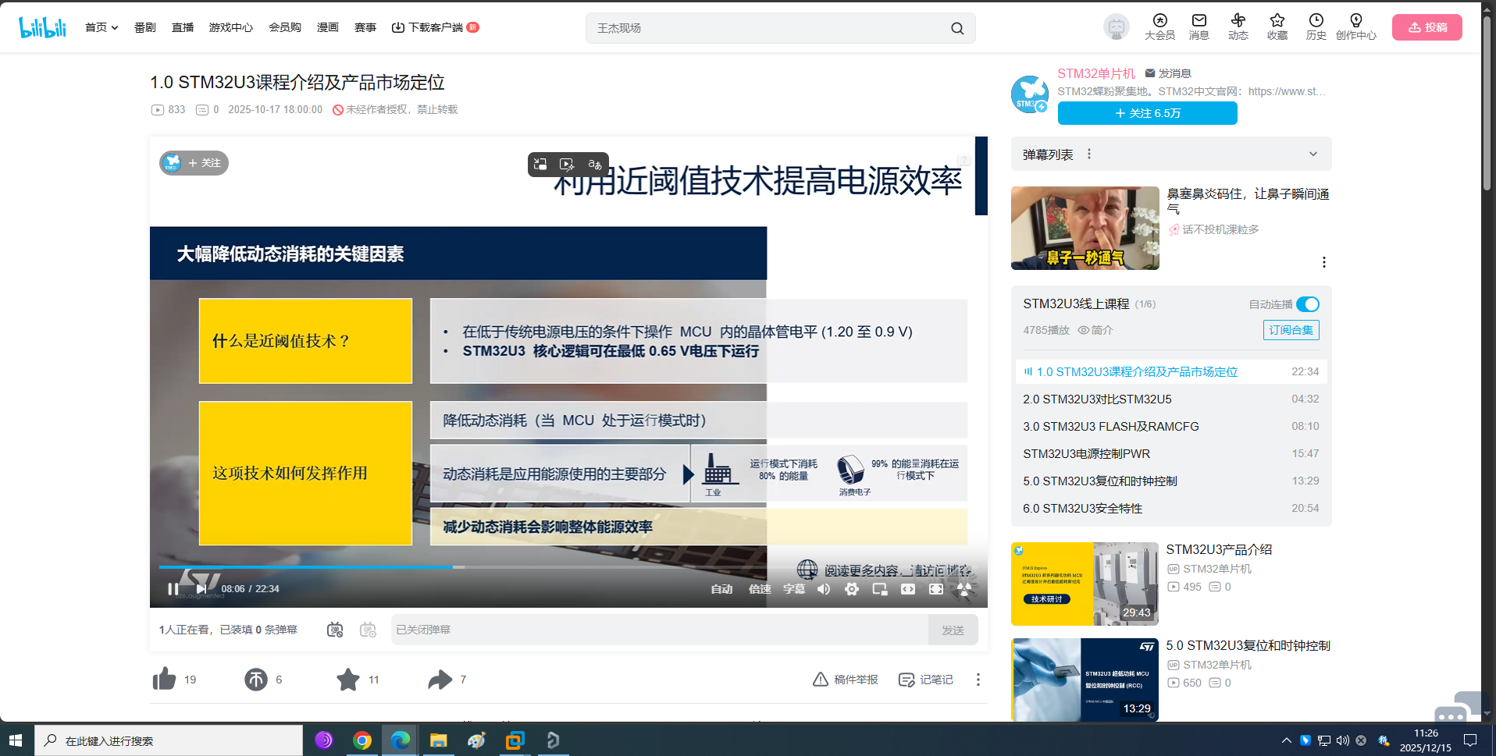Enter fullscreen mode in video player
This screenshot has width=1496, height=756.
pos(936,589)
